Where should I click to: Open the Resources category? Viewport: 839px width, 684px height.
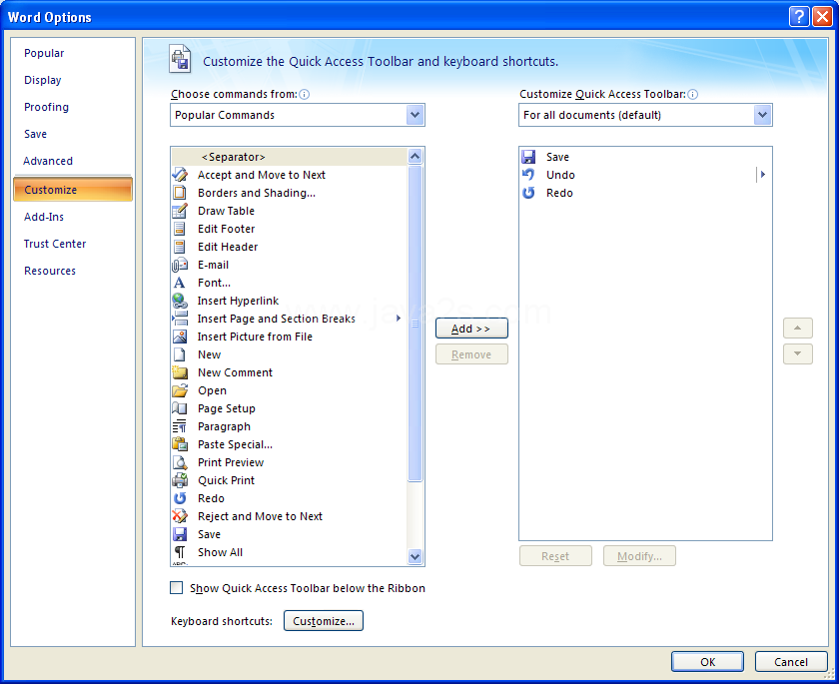point(50,271)
